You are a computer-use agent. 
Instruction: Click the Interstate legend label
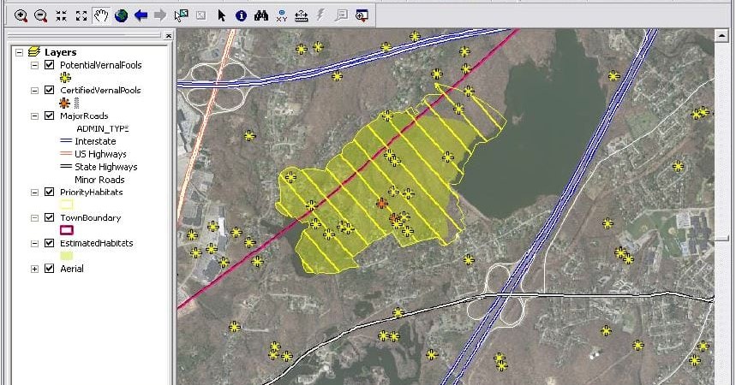click(x=95, y=141)
